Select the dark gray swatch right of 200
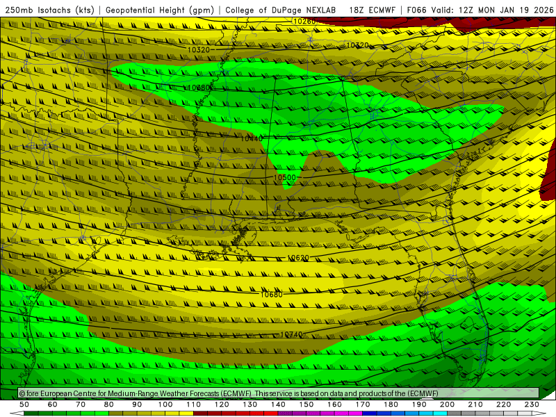 455,414
